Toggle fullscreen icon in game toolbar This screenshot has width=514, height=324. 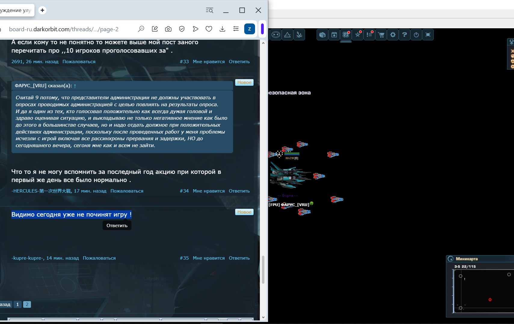[428, 35]
